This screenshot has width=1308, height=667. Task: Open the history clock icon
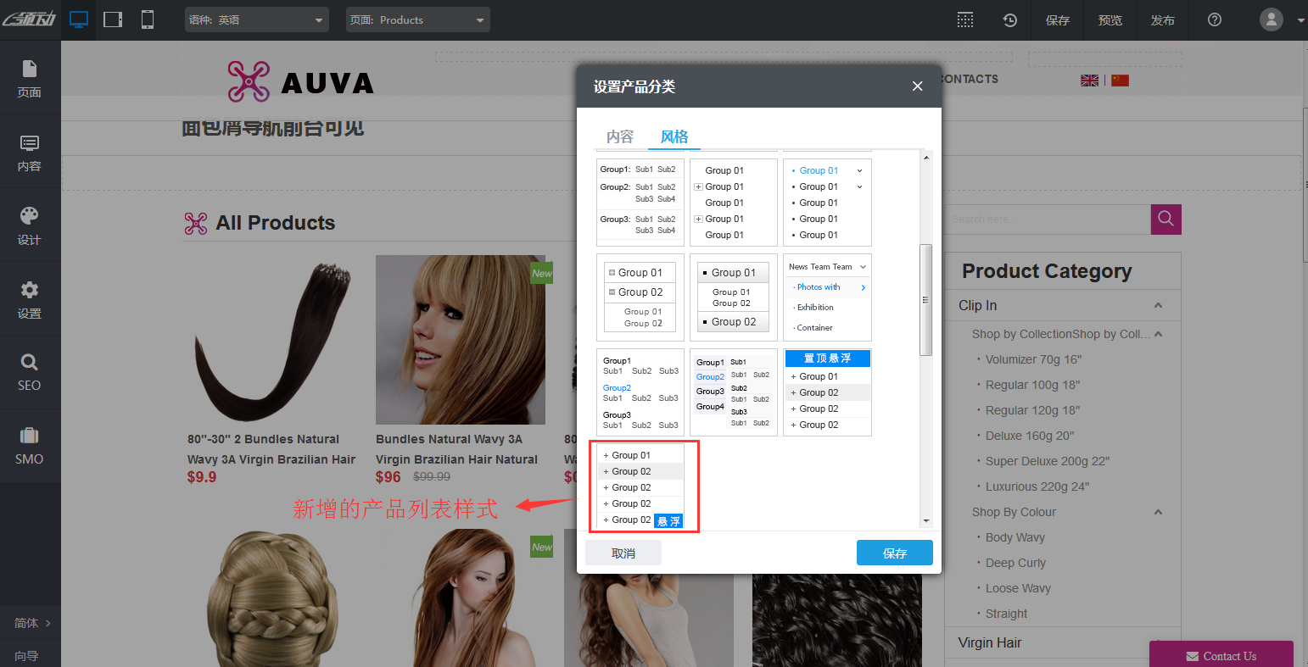tap(1009, 20)
